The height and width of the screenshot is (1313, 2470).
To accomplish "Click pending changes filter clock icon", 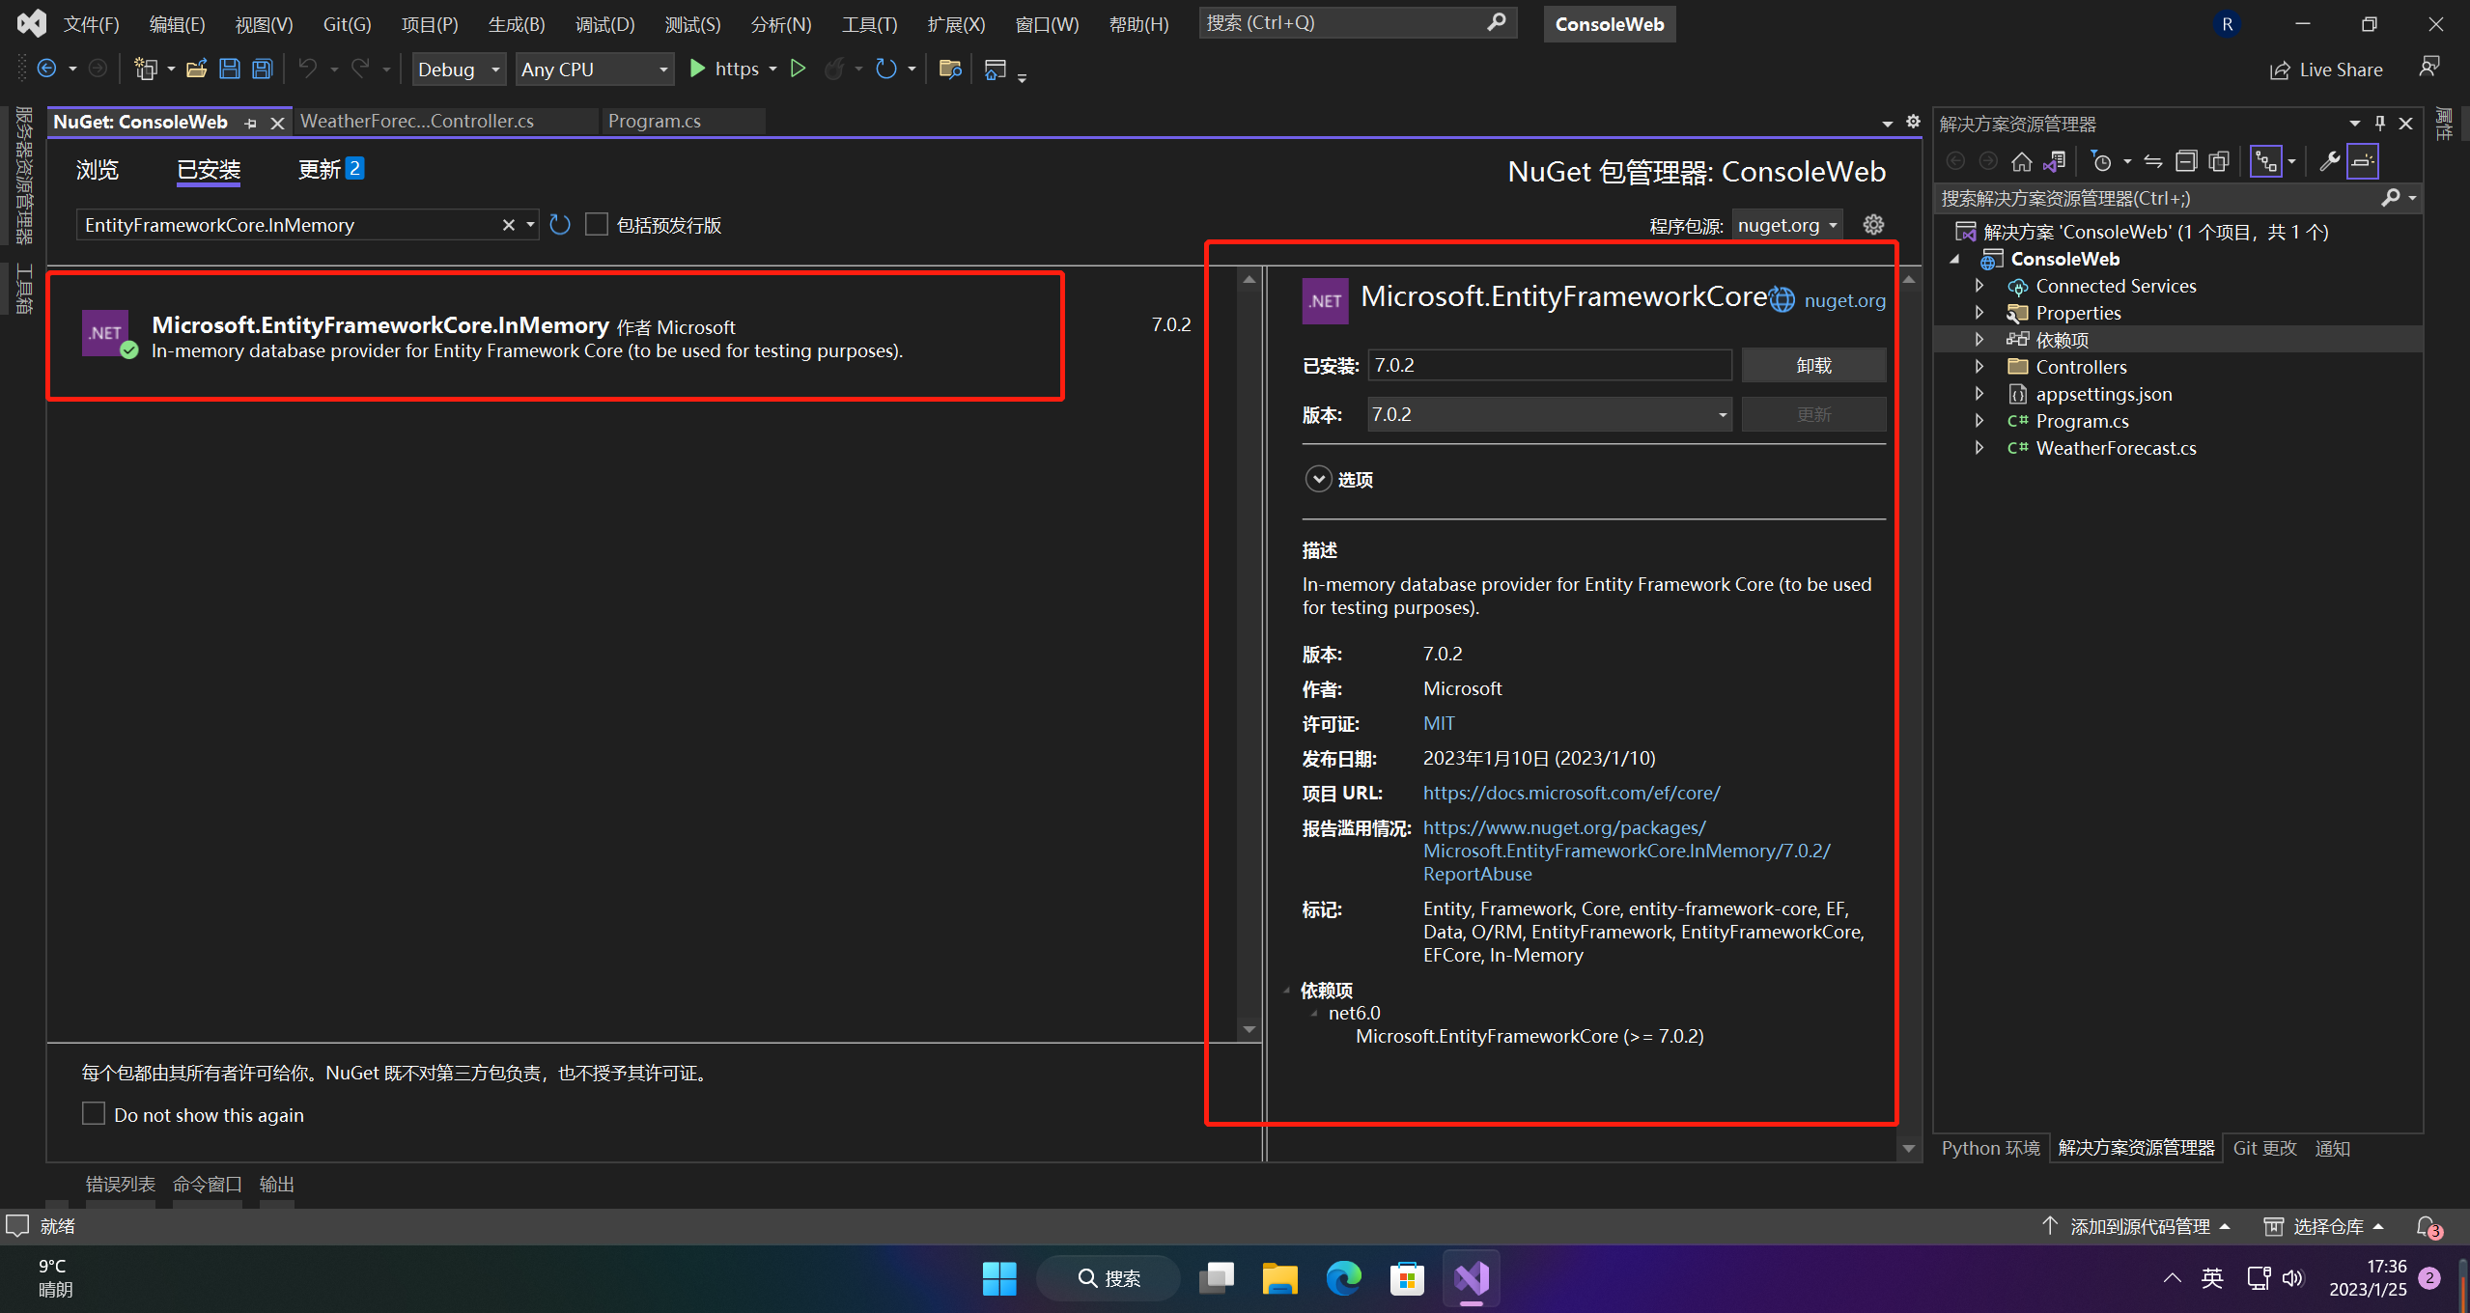I will [2101, 161].
